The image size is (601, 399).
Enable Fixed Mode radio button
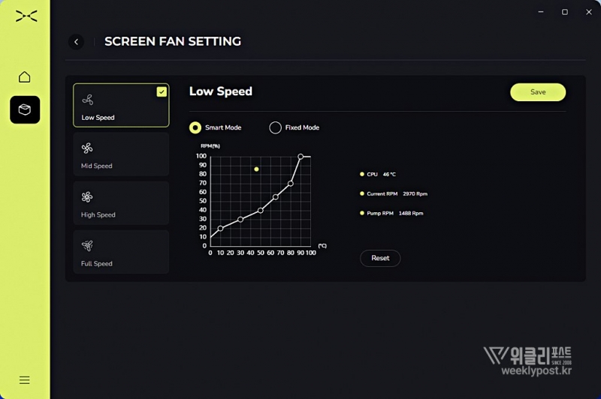275,127
